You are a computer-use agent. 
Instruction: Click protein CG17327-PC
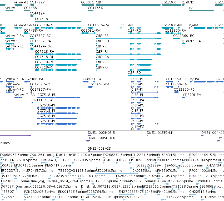(x=41, y=84)
